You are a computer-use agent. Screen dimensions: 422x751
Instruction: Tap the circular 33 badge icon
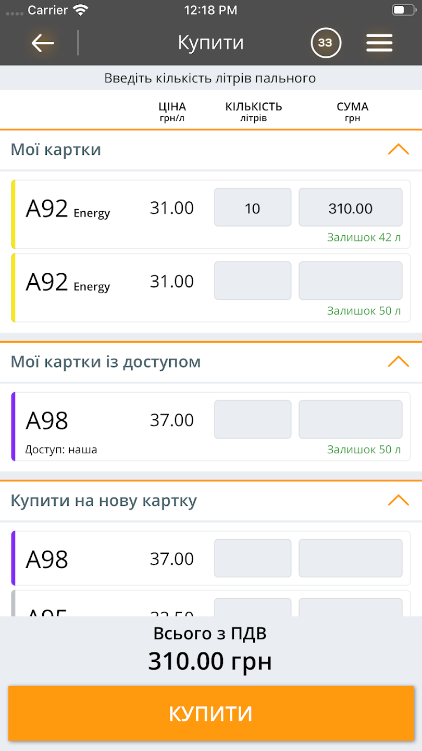point(326,43)
